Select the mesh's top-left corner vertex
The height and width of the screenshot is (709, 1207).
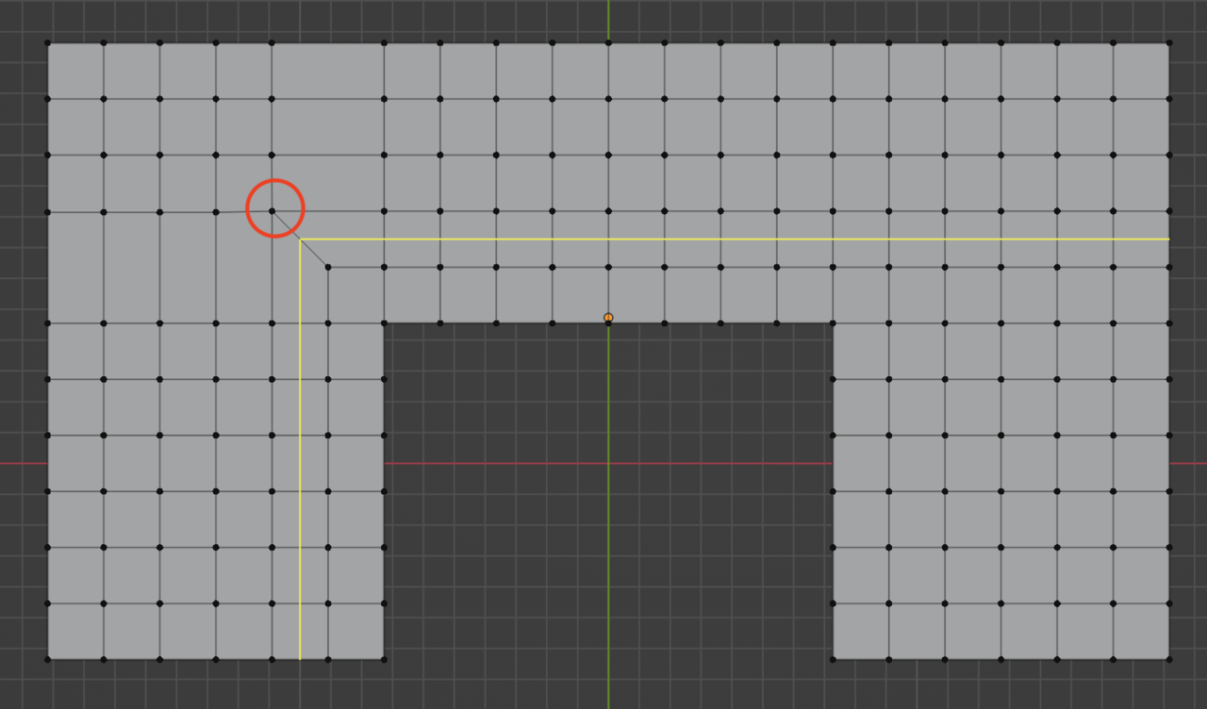point(48,42)
